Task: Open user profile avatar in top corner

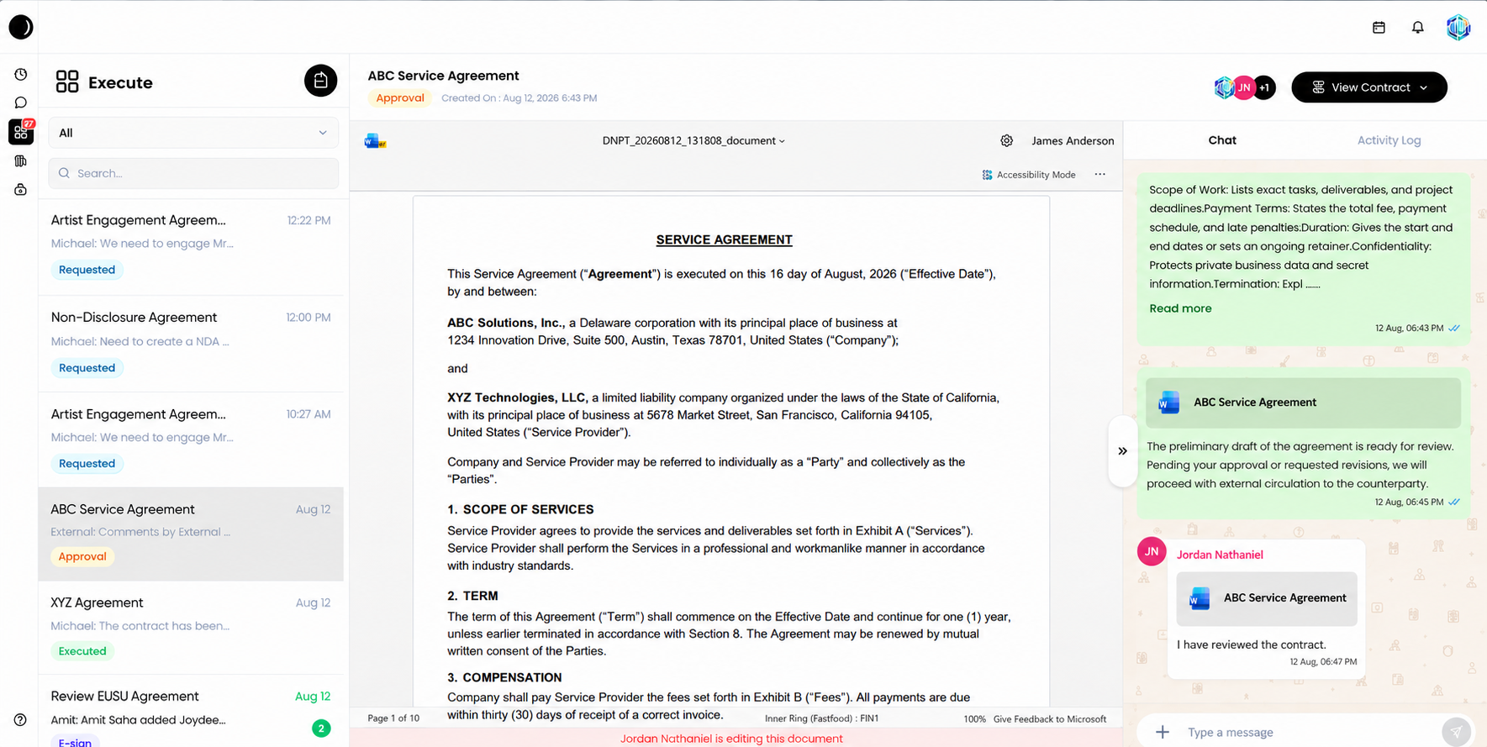Action: [x=1458, y=28]
